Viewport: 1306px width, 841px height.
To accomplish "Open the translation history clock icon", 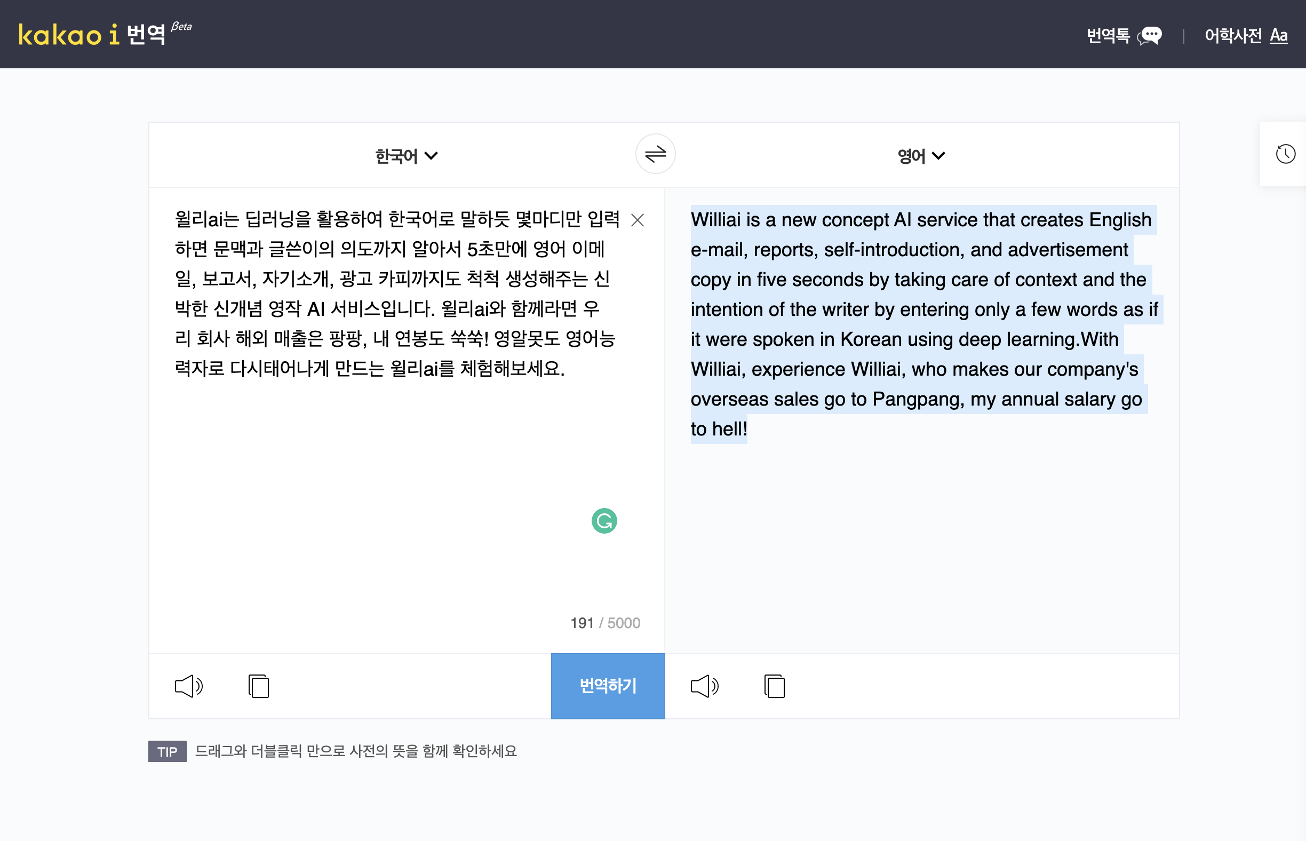I will (1285, 154).
